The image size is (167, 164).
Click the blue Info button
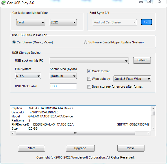point(146,22)
